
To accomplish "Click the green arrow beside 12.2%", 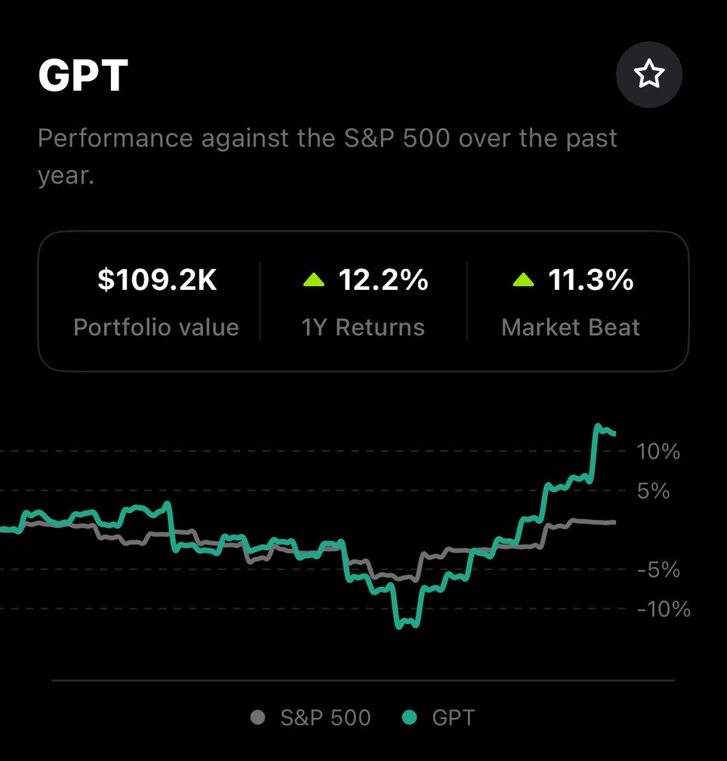I will point(314,280).
